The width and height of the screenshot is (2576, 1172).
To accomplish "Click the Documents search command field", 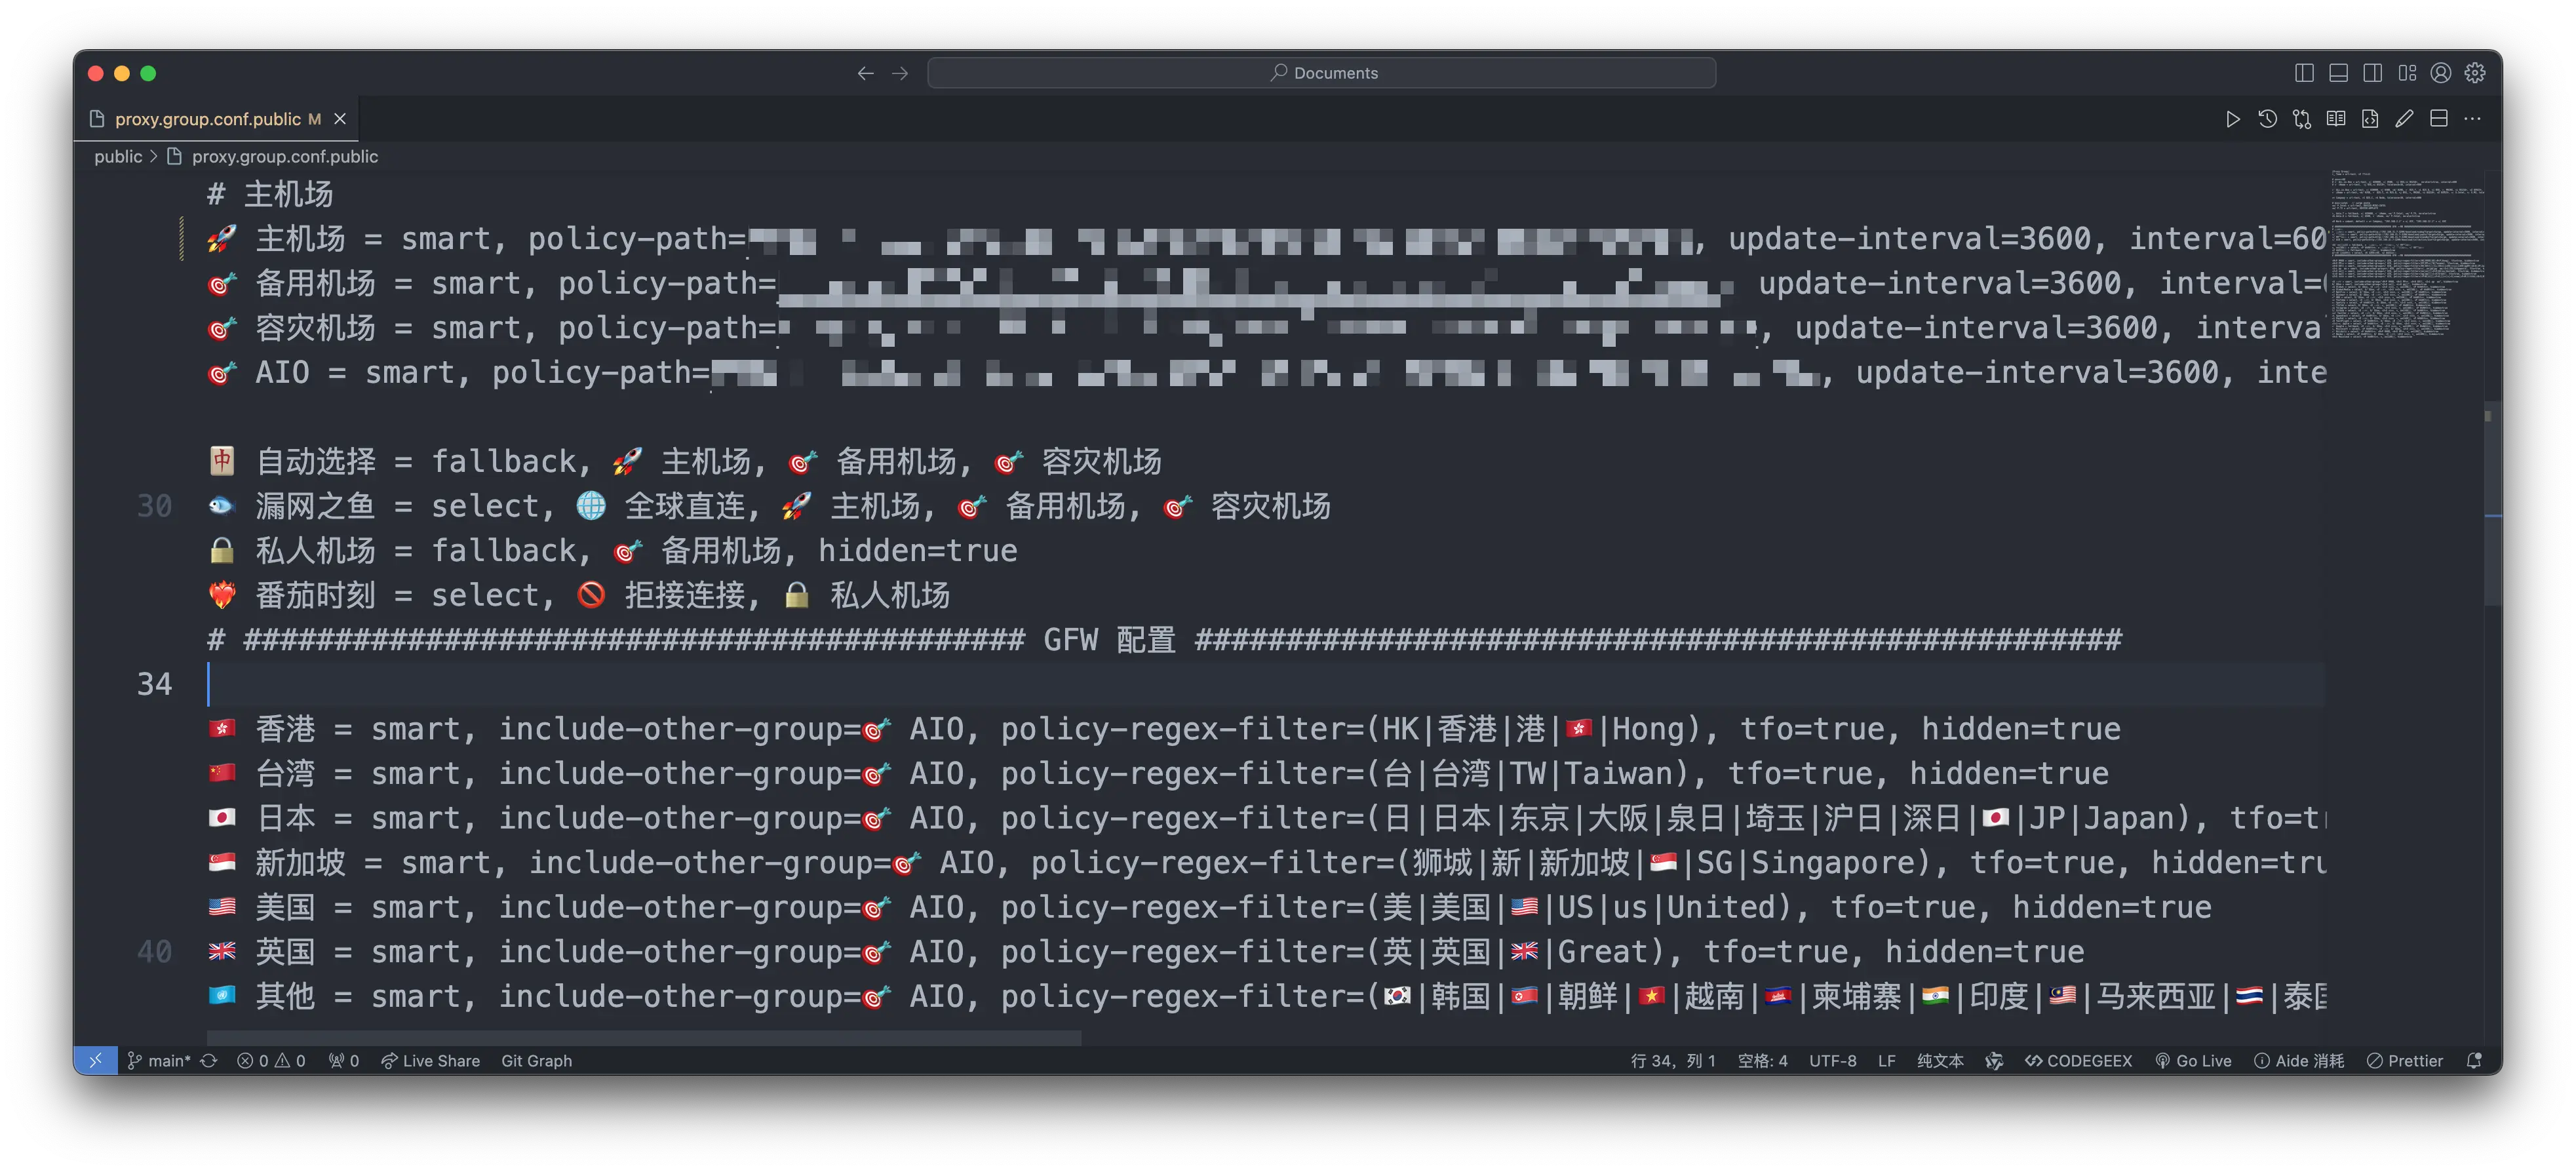I will click(1321, 73).
